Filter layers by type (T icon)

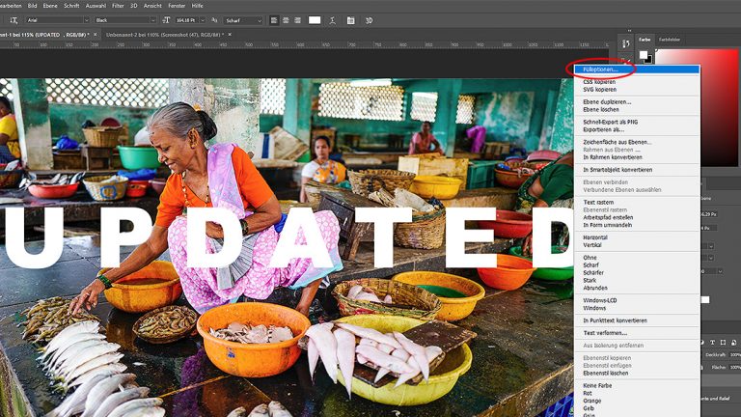point(712,343)
